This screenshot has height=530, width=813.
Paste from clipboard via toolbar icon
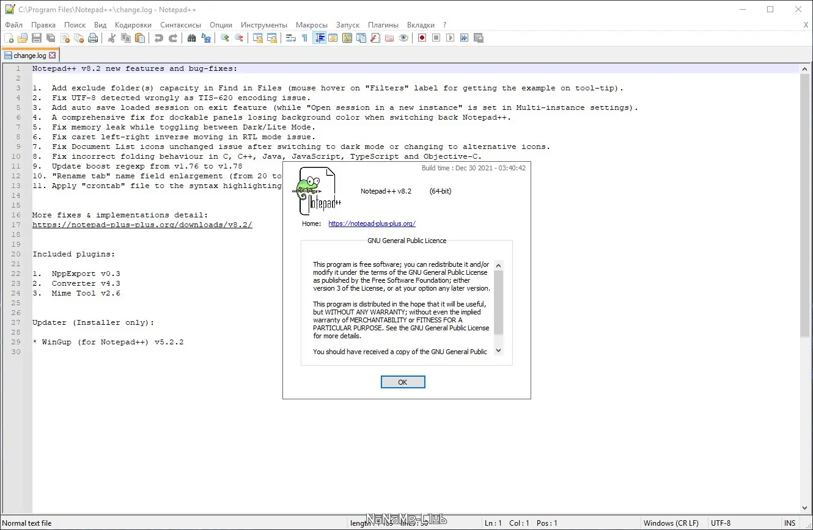click(x=140, y=38)
